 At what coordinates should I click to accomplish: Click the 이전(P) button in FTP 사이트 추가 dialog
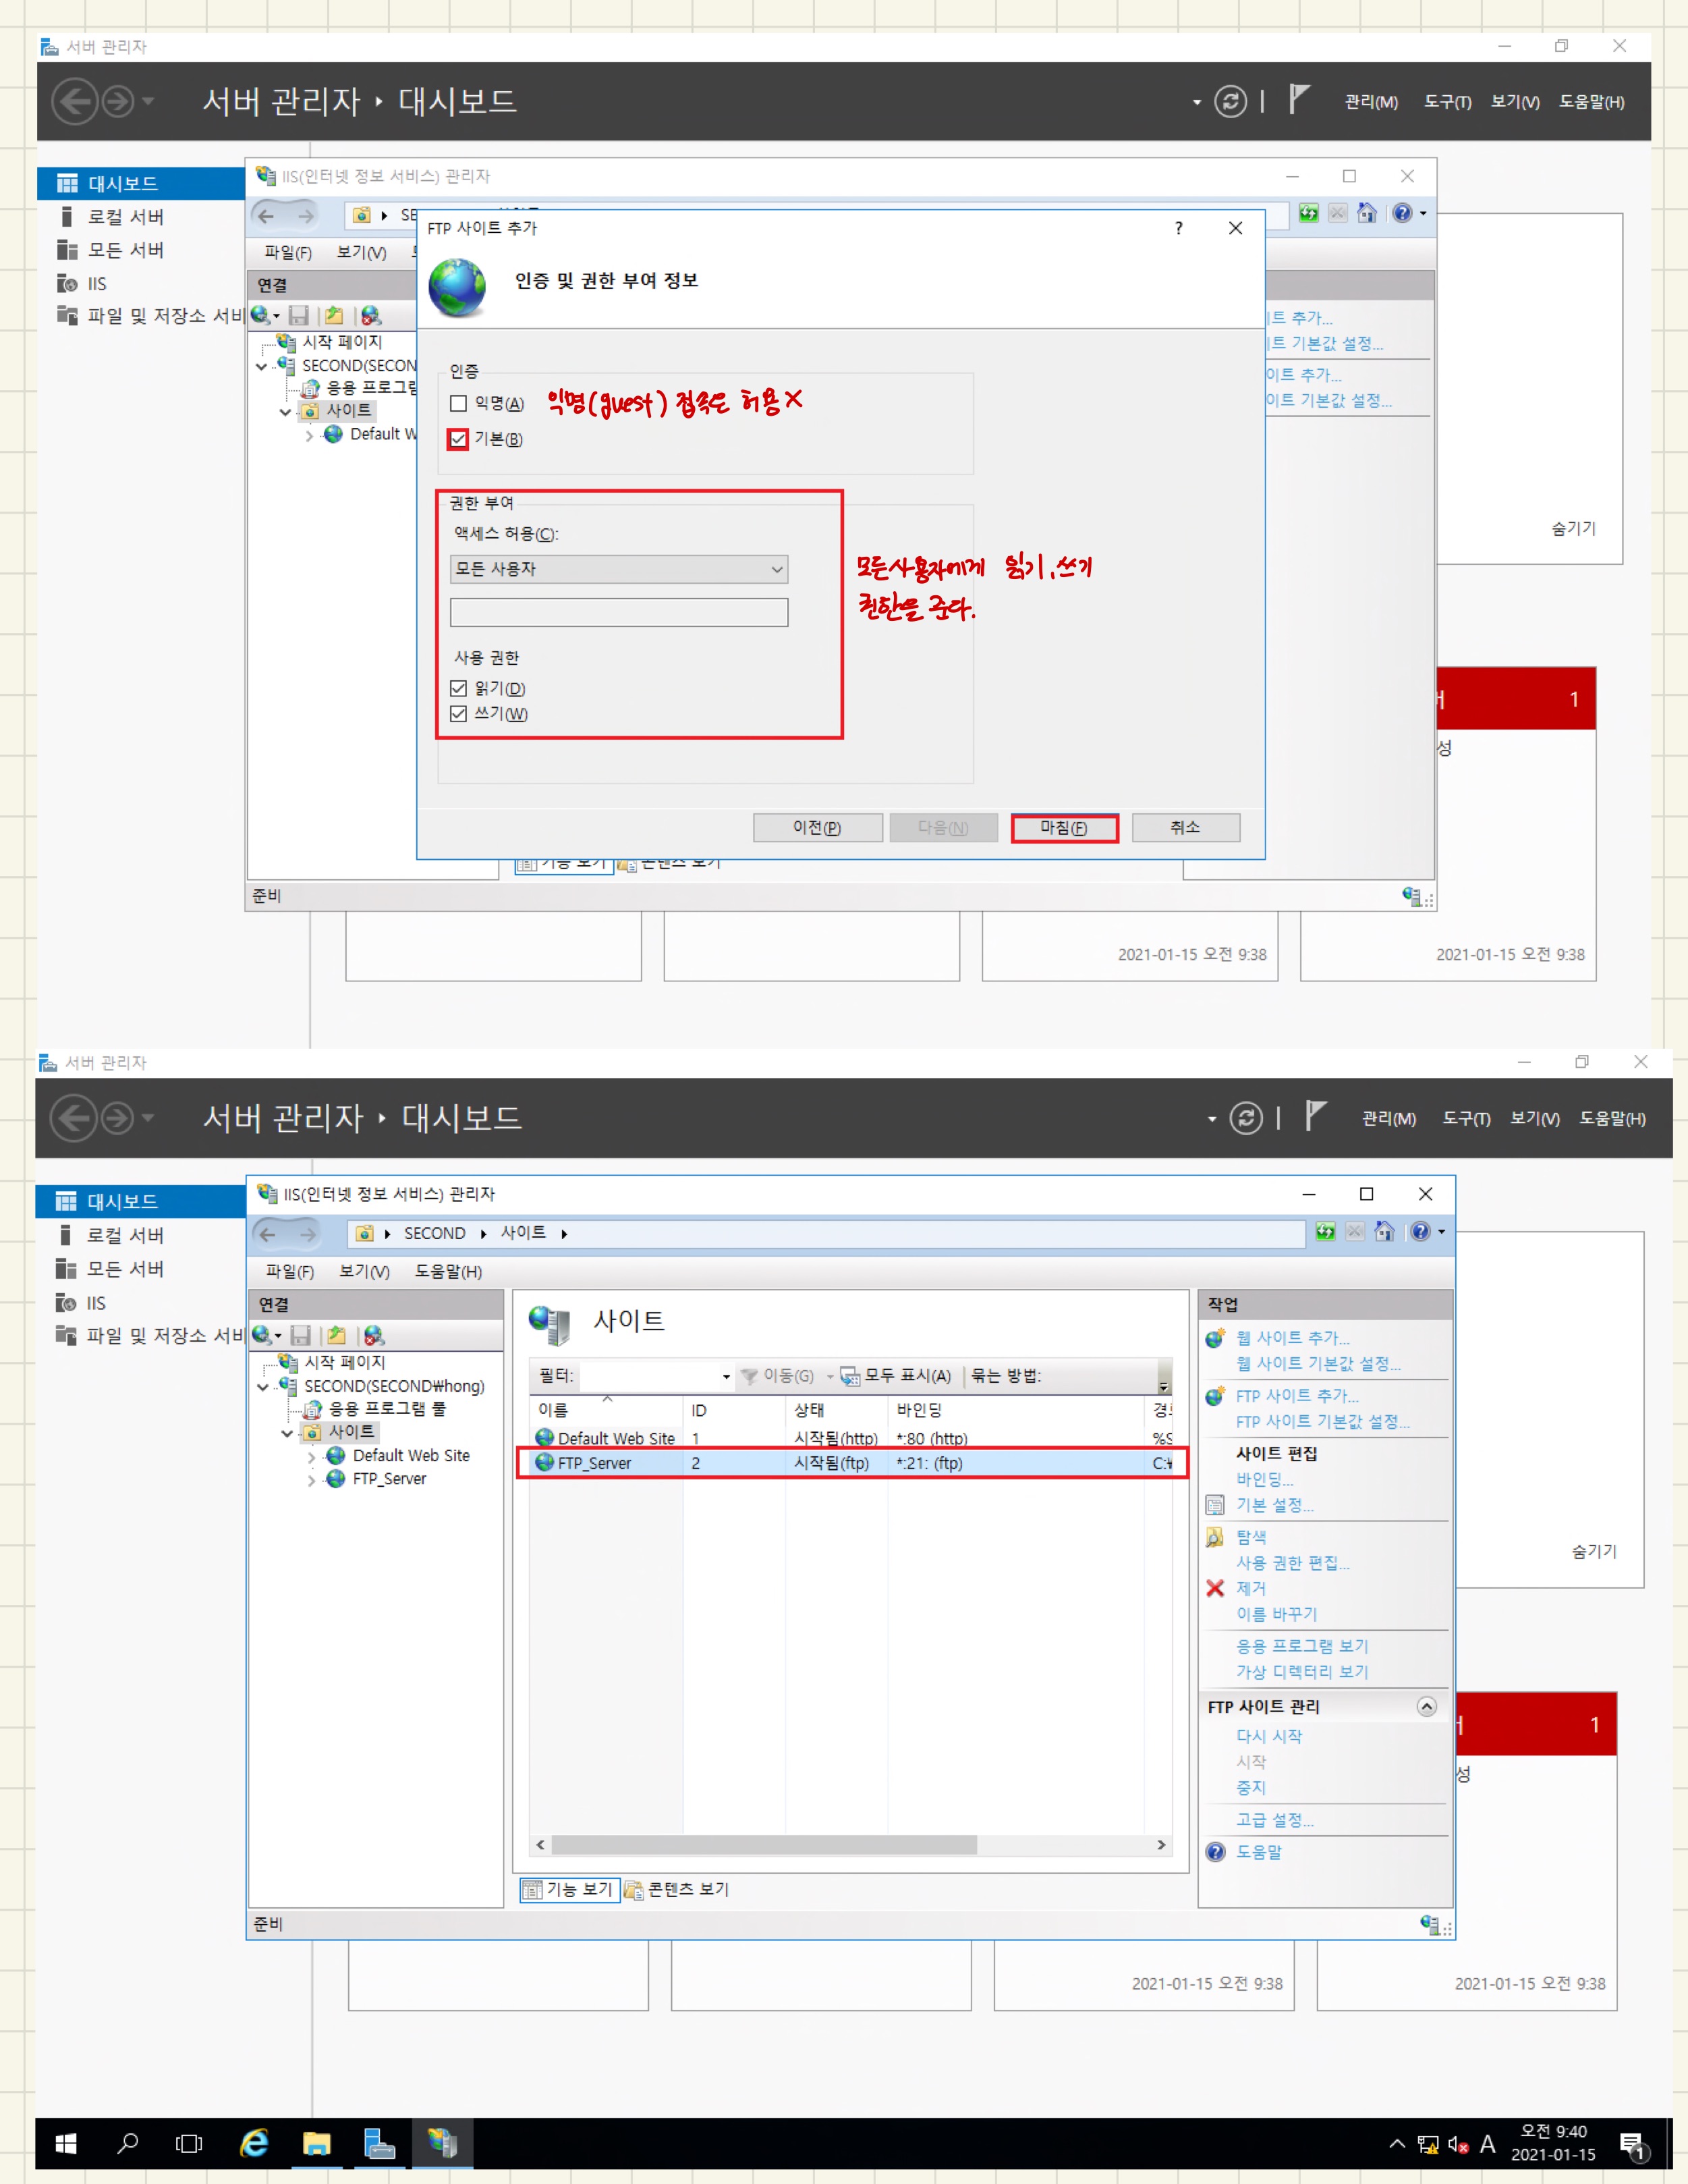click(818, 828)
